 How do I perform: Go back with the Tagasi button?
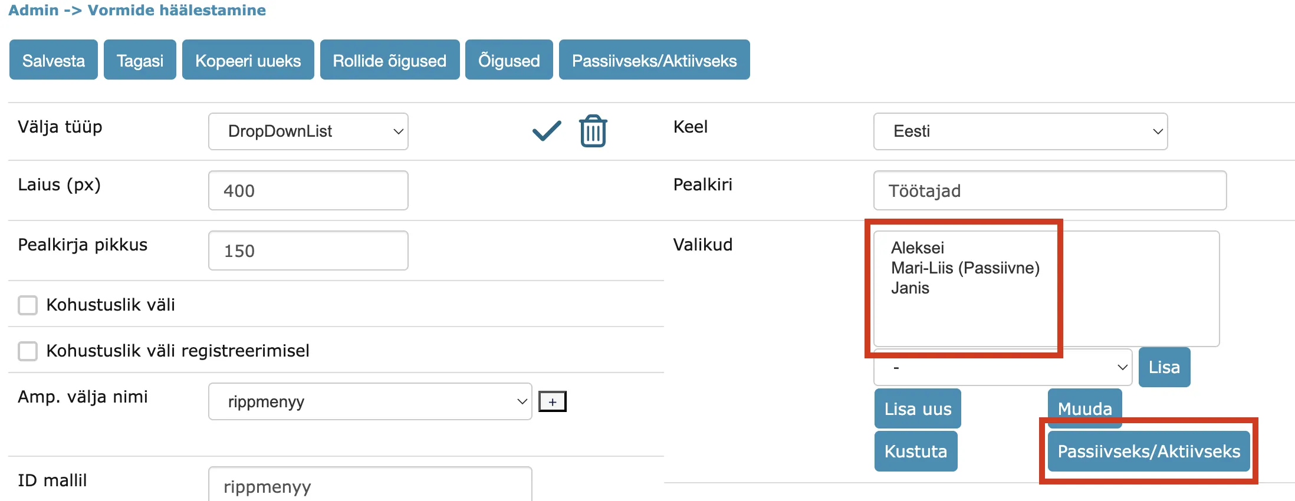point(140,60)
